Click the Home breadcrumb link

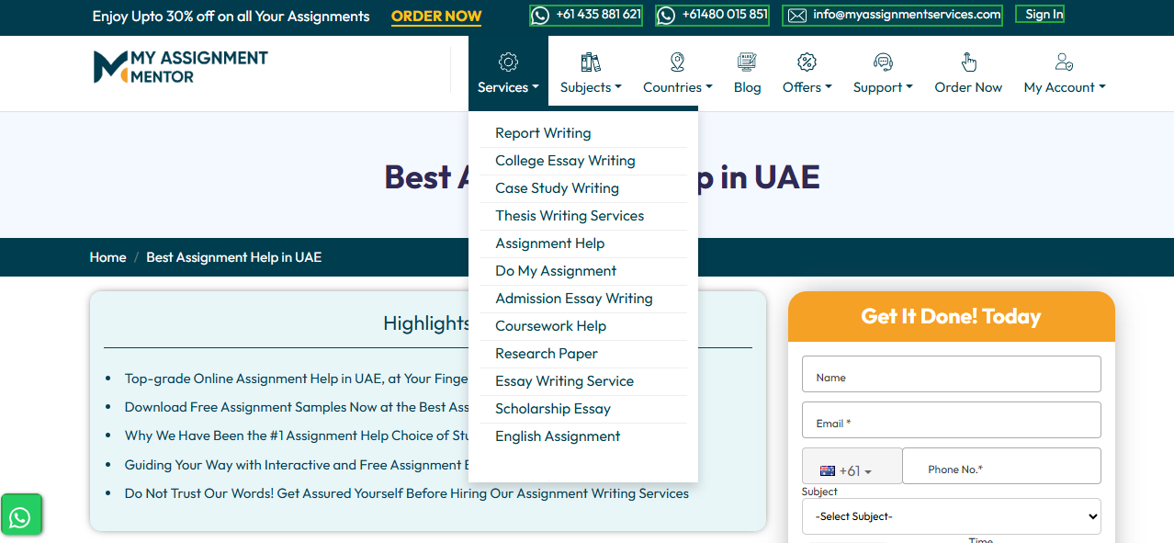tap(107, 257)
